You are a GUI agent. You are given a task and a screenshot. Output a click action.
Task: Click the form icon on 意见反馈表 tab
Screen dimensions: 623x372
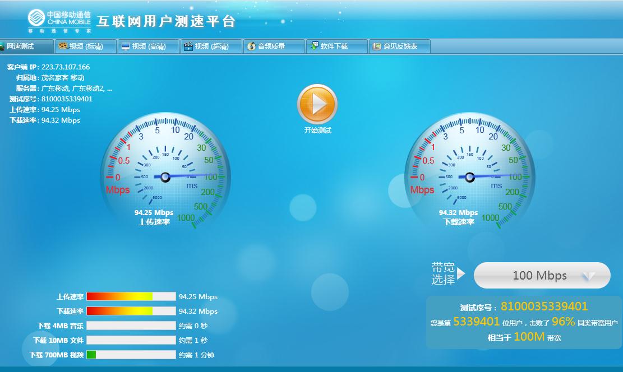click(x=377, y=46)
